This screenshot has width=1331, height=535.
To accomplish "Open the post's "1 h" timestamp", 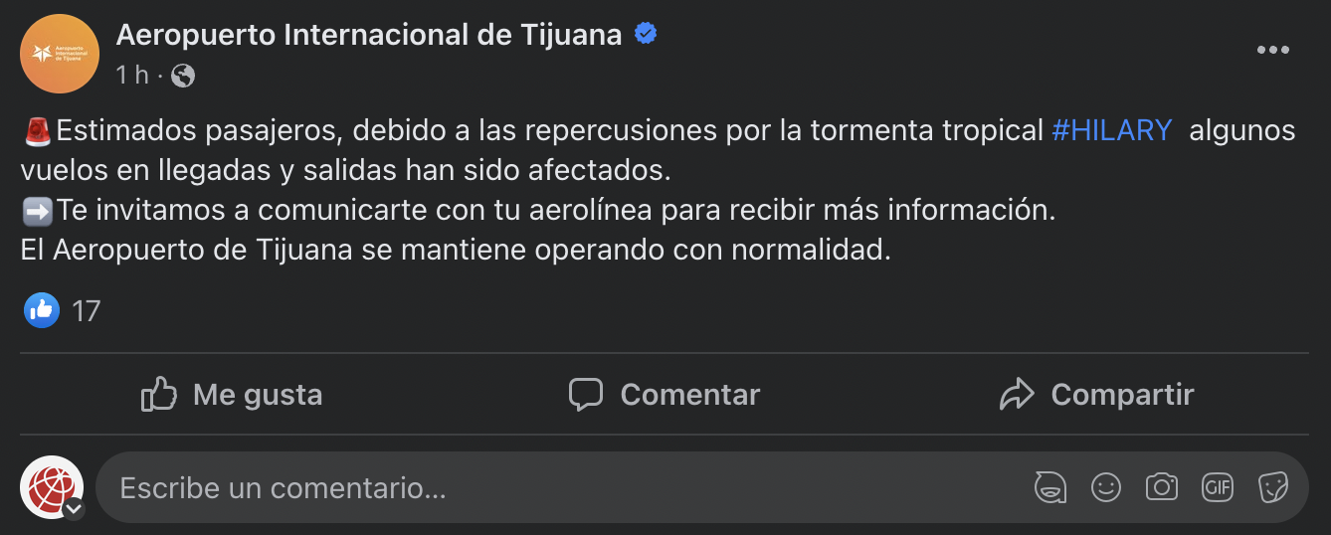I will coord(131,75).
